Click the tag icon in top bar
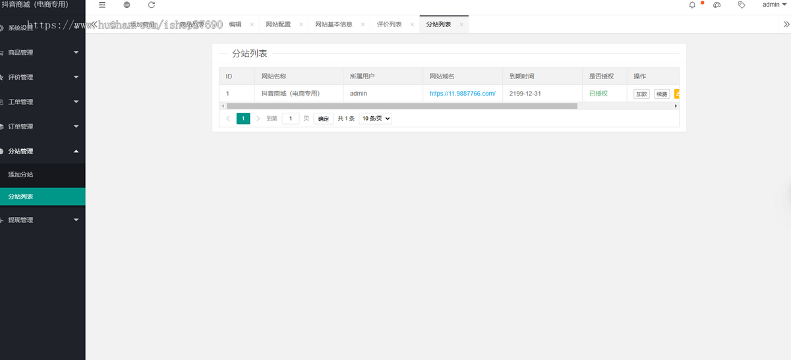The width and height of the screenshot is (791, 360). [x=742, y=5]
